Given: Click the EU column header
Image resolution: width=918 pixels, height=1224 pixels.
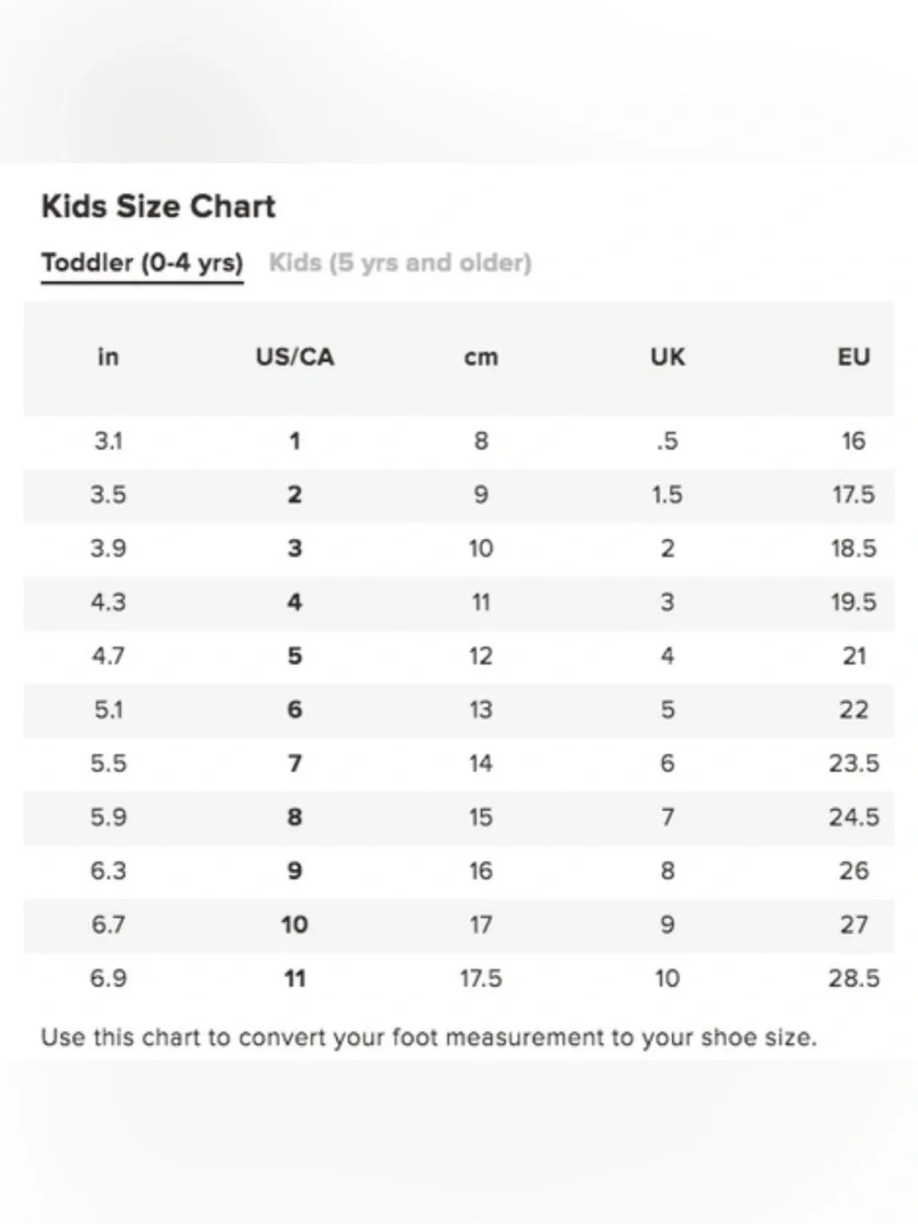Looking at the screenshot, I should [x=854, y=357].
